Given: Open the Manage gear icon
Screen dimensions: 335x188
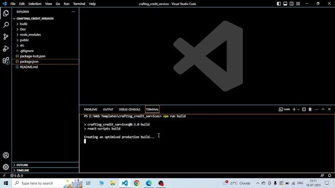Looking at the screenshot, I should 6,167.
